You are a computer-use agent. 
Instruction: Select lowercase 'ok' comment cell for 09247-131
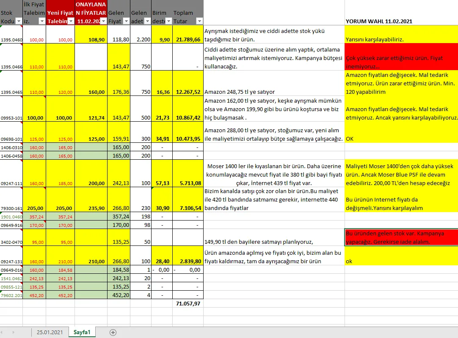tap(401, 256)
